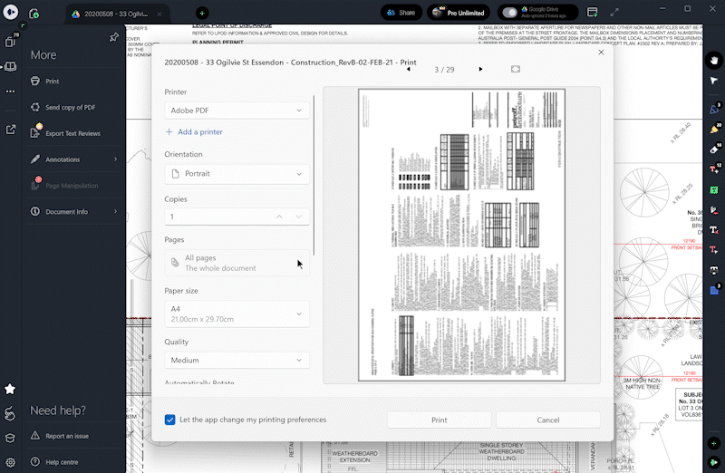Open the blue sticky note tool
Screen dimensions: 725x473
(x=714, y=290)
